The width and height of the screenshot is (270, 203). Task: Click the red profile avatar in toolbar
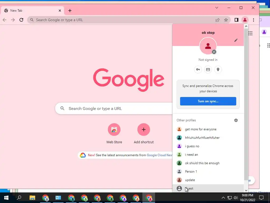[245, 20]
